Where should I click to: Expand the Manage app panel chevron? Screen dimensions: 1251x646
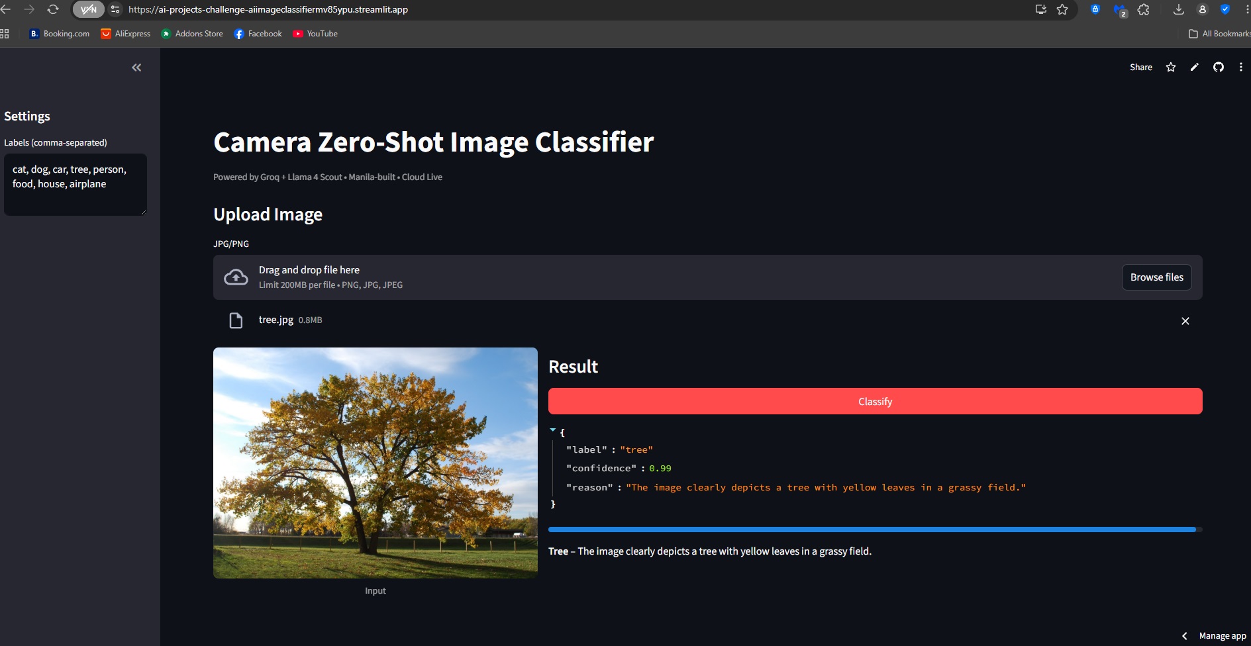click(1185, 636)
